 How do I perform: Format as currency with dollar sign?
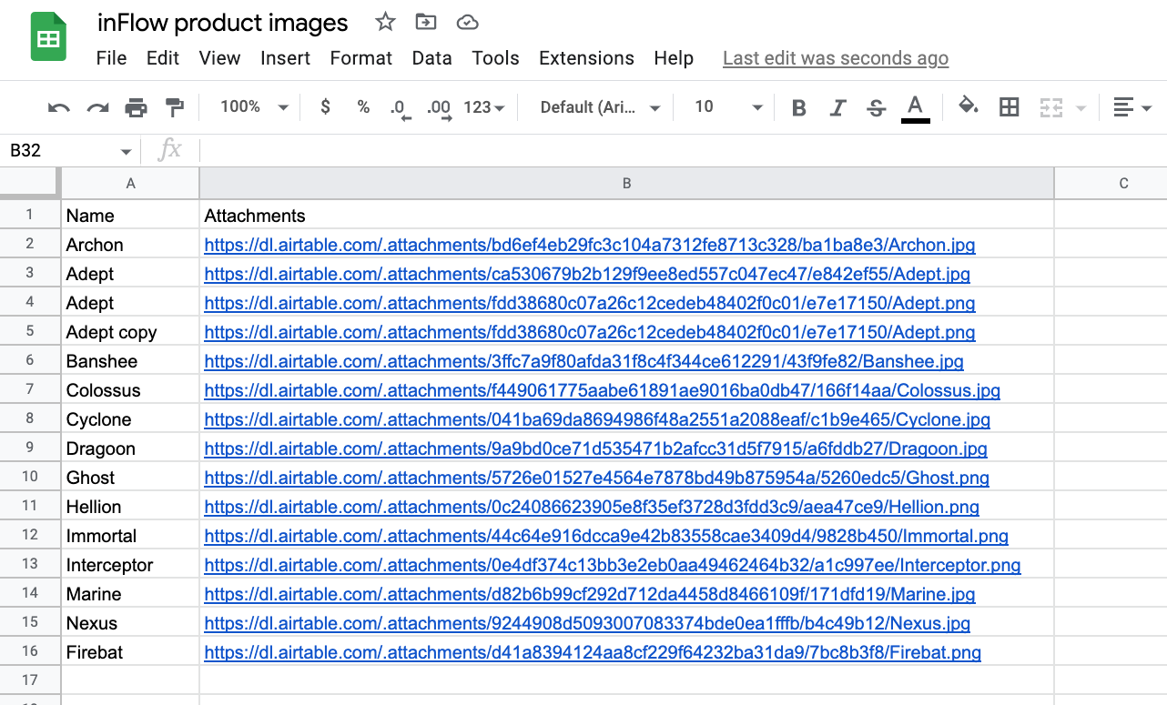tap(325, 107)
